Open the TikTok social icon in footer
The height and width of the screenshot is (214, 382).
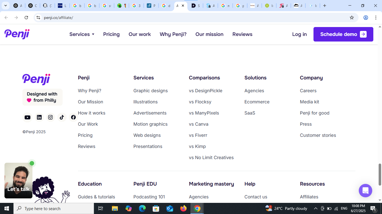tap(62, 117)
